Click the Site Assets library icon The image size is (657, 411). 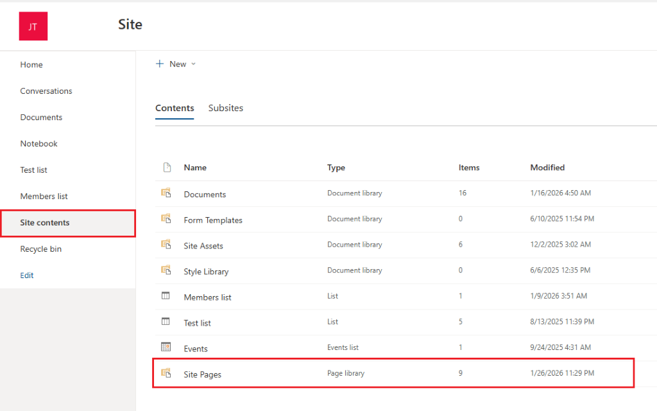166,244
